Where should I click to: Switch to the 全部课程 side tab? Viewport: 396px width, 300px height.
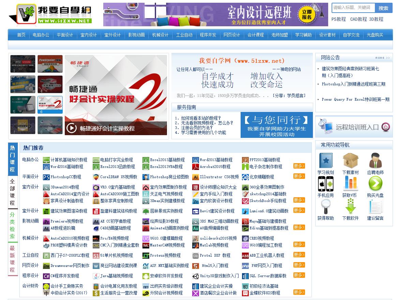tap(12, 192)
